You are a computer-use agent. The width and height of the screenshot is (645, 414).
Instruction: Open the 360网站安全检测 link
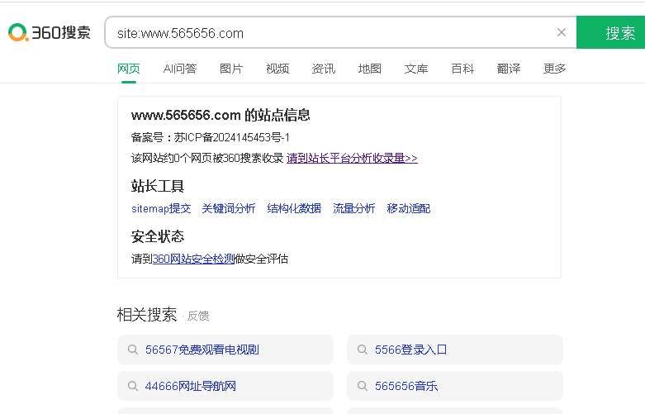(193, 259)
